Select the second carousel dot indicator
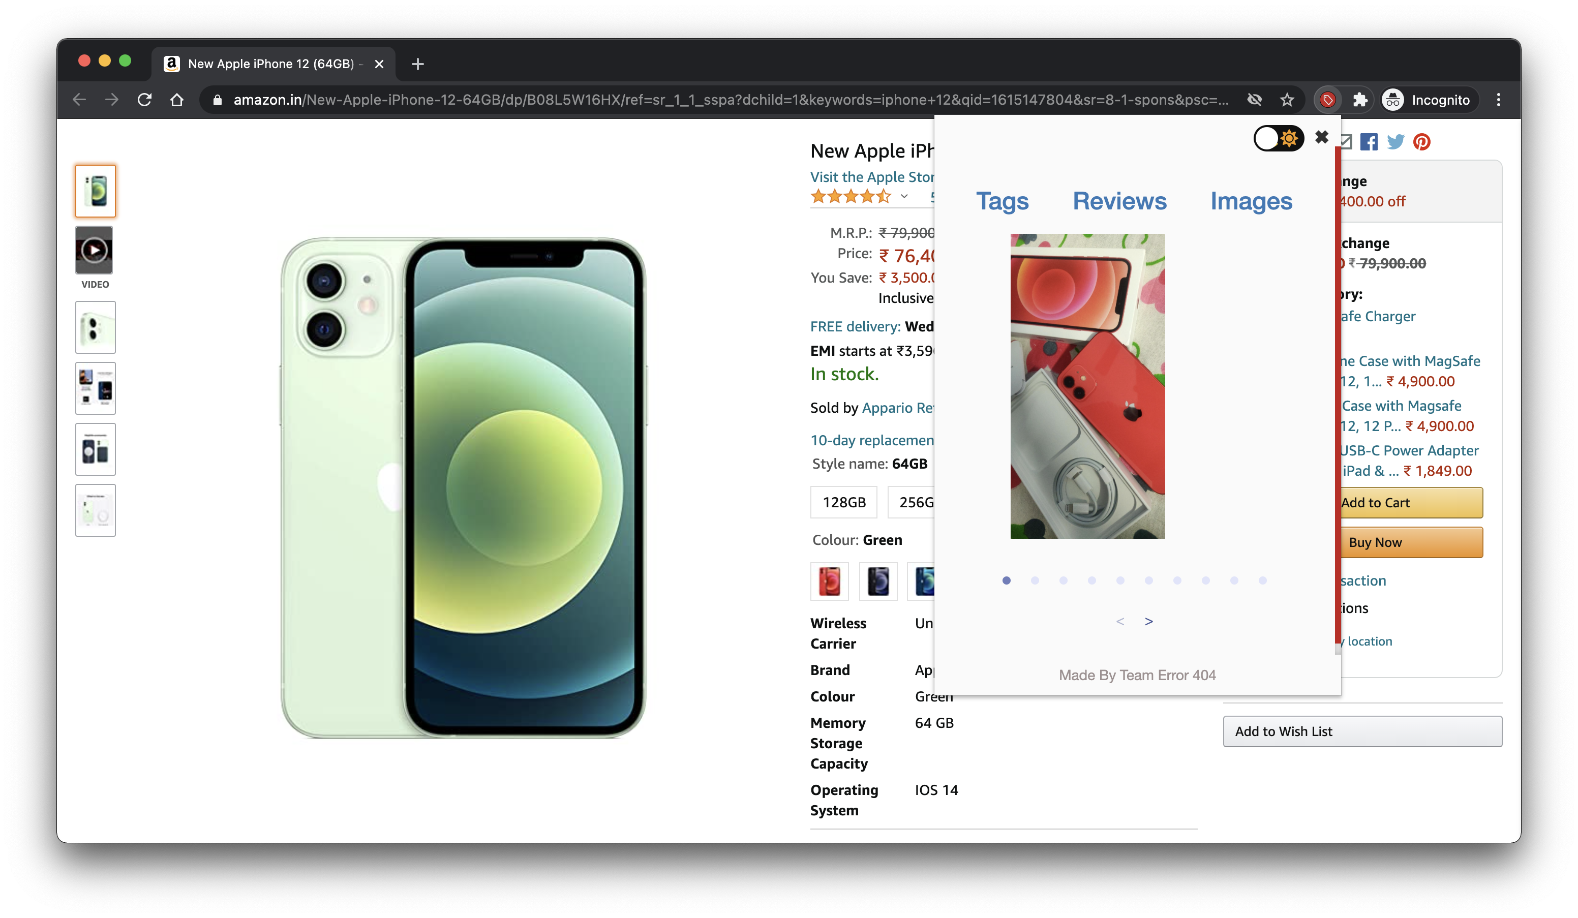Image resolution: width=1578 pixels, height=918 pixels. coord(1035,580)
